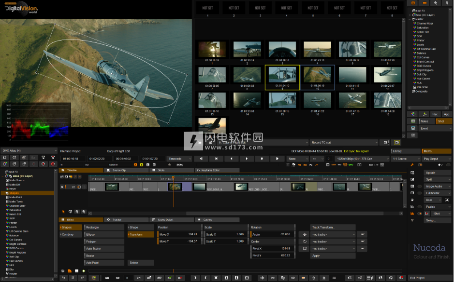
Task: Click the asterisk icon beside markers
Action: click(169, 165)
